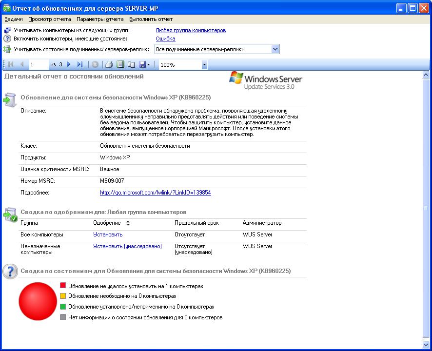Click Выполнить отчет menu item

tap(151, 19)
